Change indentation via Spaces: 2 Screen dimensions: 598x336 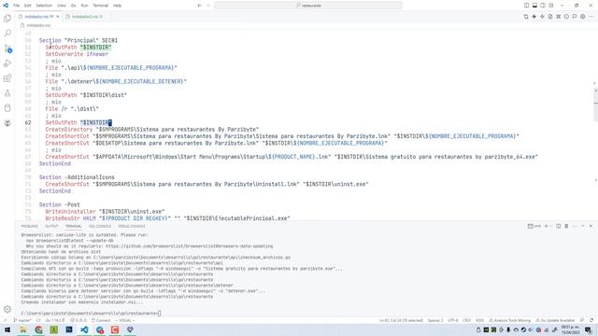(x=435, y=320)
